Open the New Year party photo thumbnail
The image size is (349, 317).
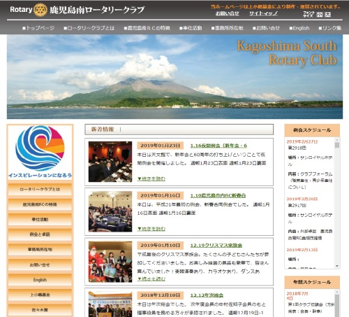(110, 162)
